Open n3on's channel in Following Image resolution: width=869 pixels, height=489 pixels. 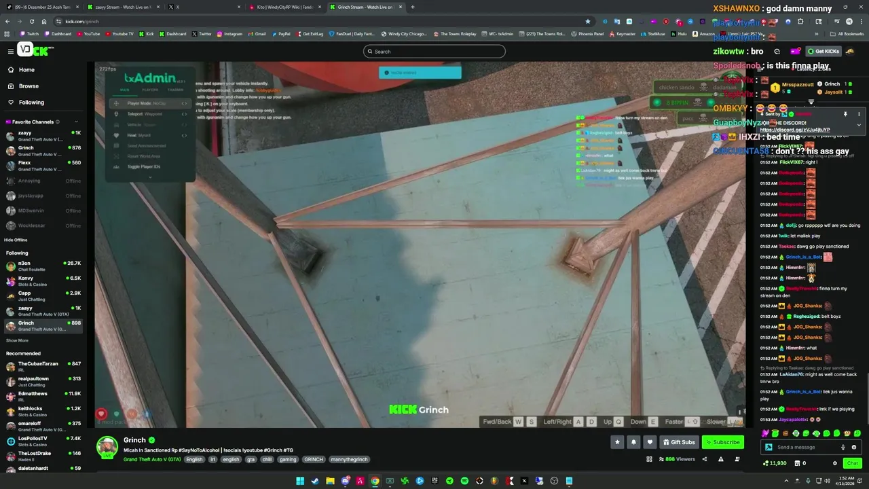(x=44, y=266)
